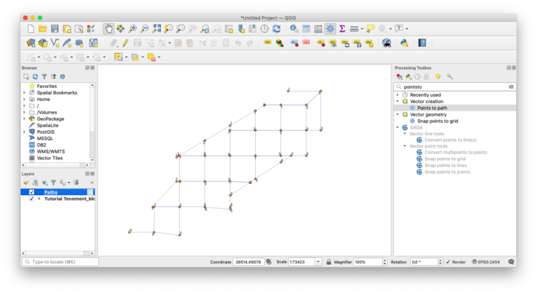Collapse the Vector geometry group

tap(398, 114)
